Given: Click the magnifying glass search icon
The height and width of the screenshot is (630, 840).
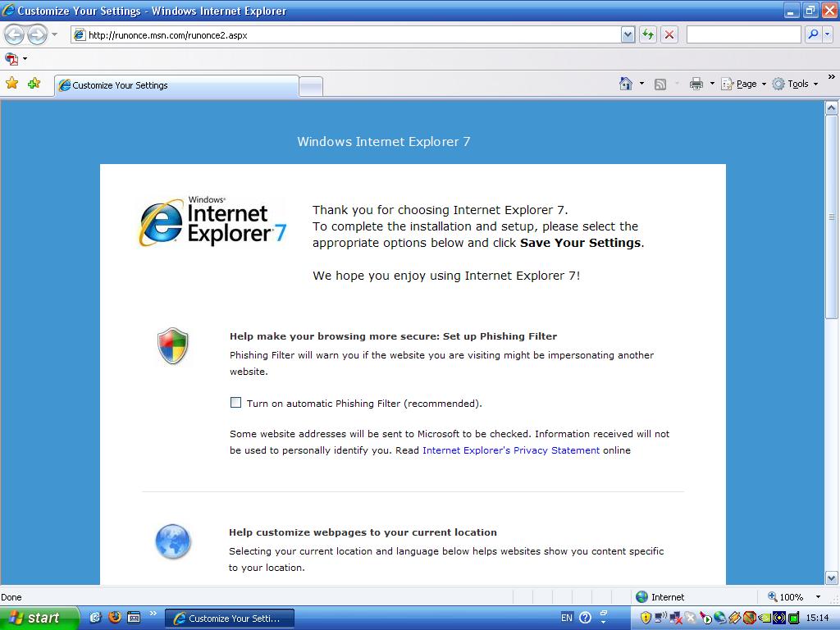Looking at the screenshot, I should tap(813, 34).
